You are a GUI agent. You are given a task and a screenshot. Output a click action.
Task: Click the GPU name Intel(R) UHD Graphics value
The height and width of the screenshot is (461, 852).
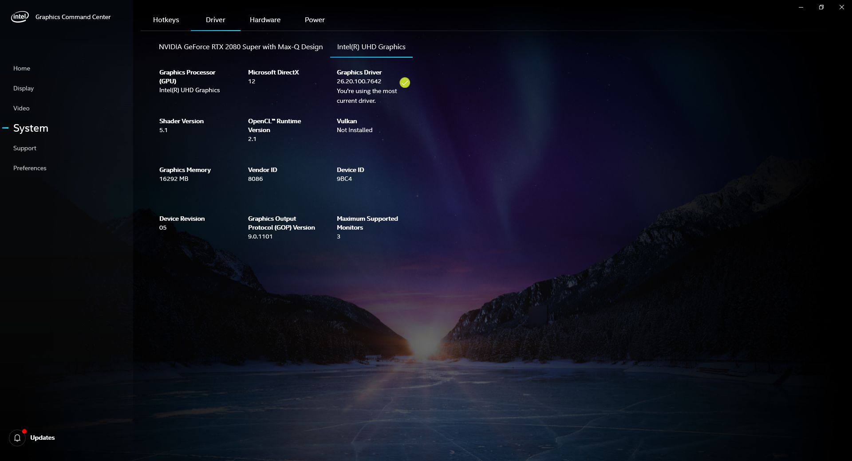click(x=189, y=90)
